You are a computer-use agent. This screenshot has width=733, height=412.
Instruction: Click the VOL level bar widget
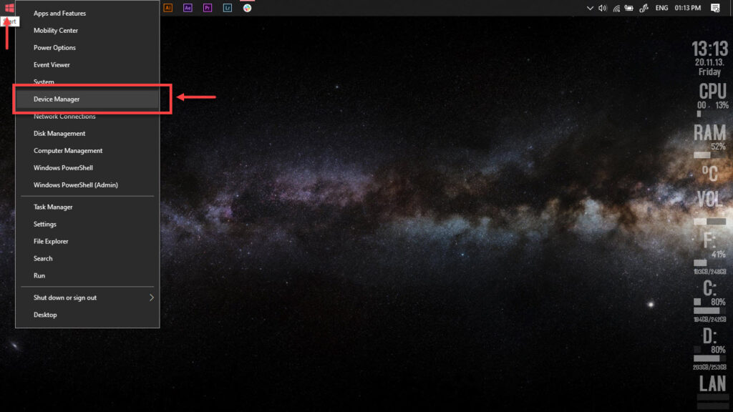(709, 222)
